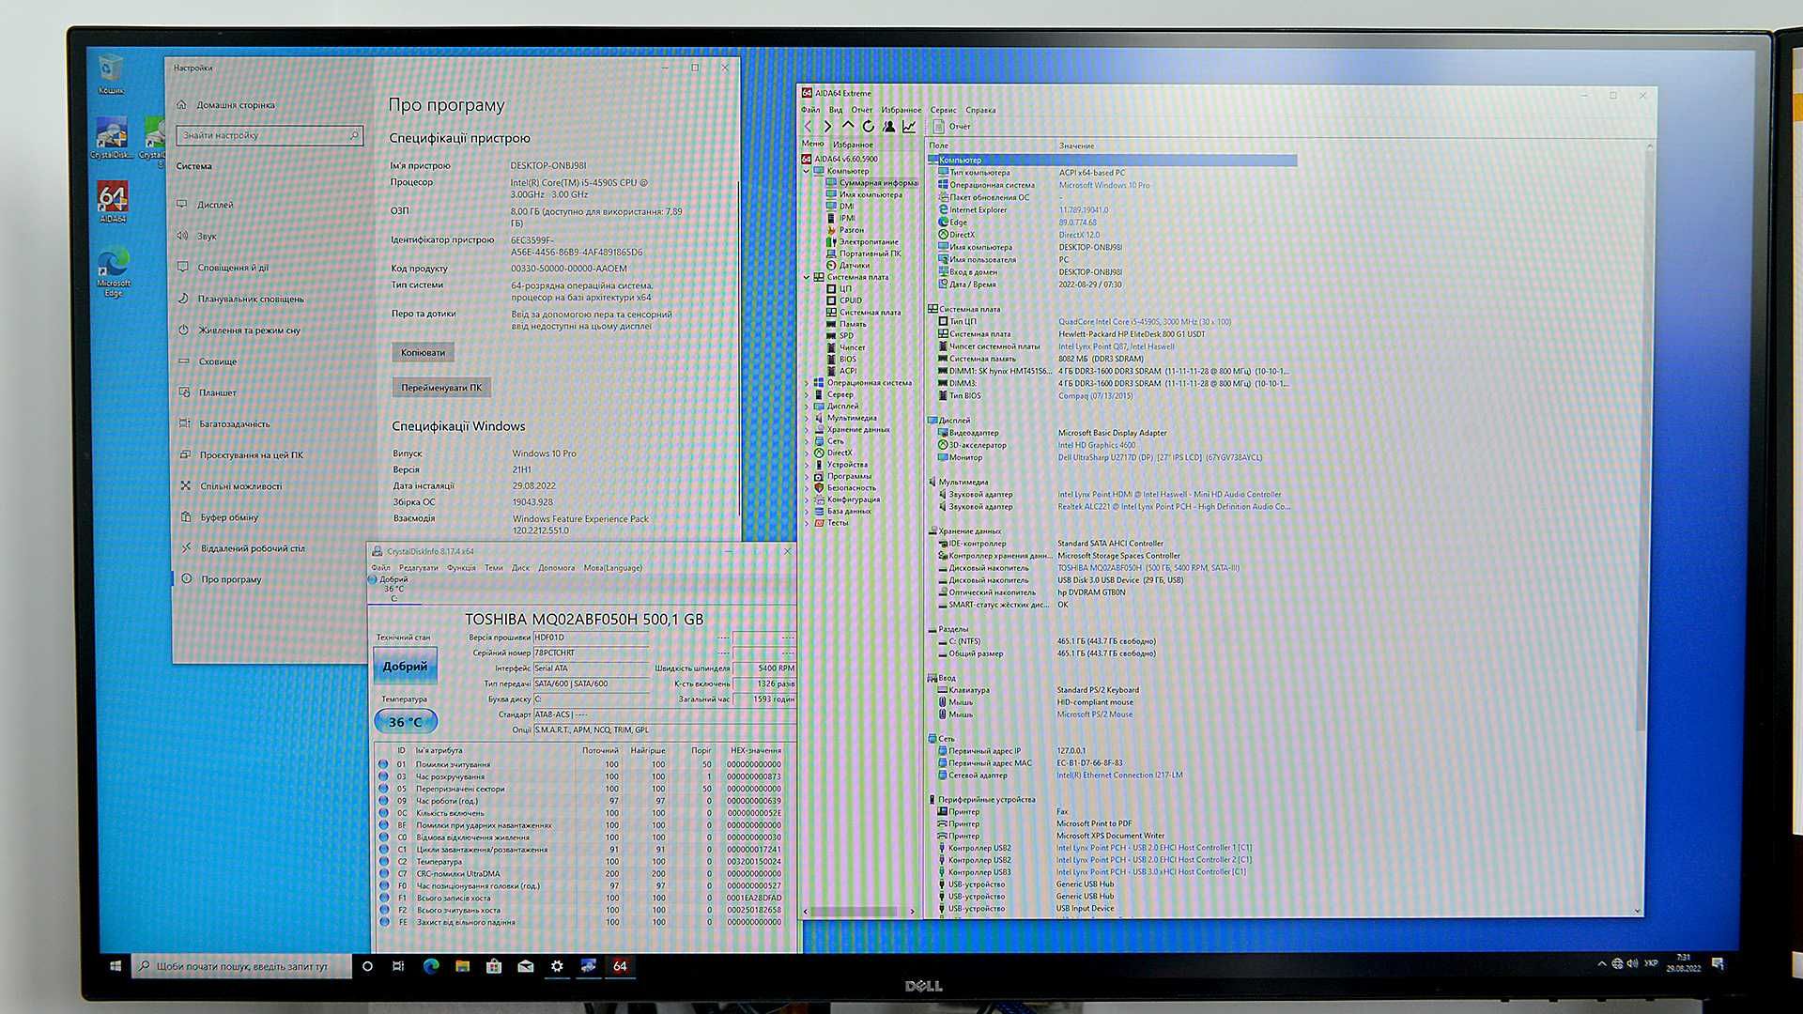Click the user silhouette icon in AIDA64 toolbar
Image resolution: width=1803 pixels, height=1014 pixels.
(x=888, y=126)
